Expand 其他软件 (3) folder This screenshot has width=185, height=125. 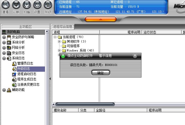click(x=59, y=41)
